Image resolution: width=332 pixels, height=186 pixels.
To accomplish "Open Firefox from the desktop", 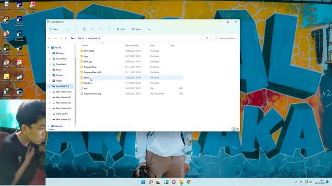I will tap(6, 35).
